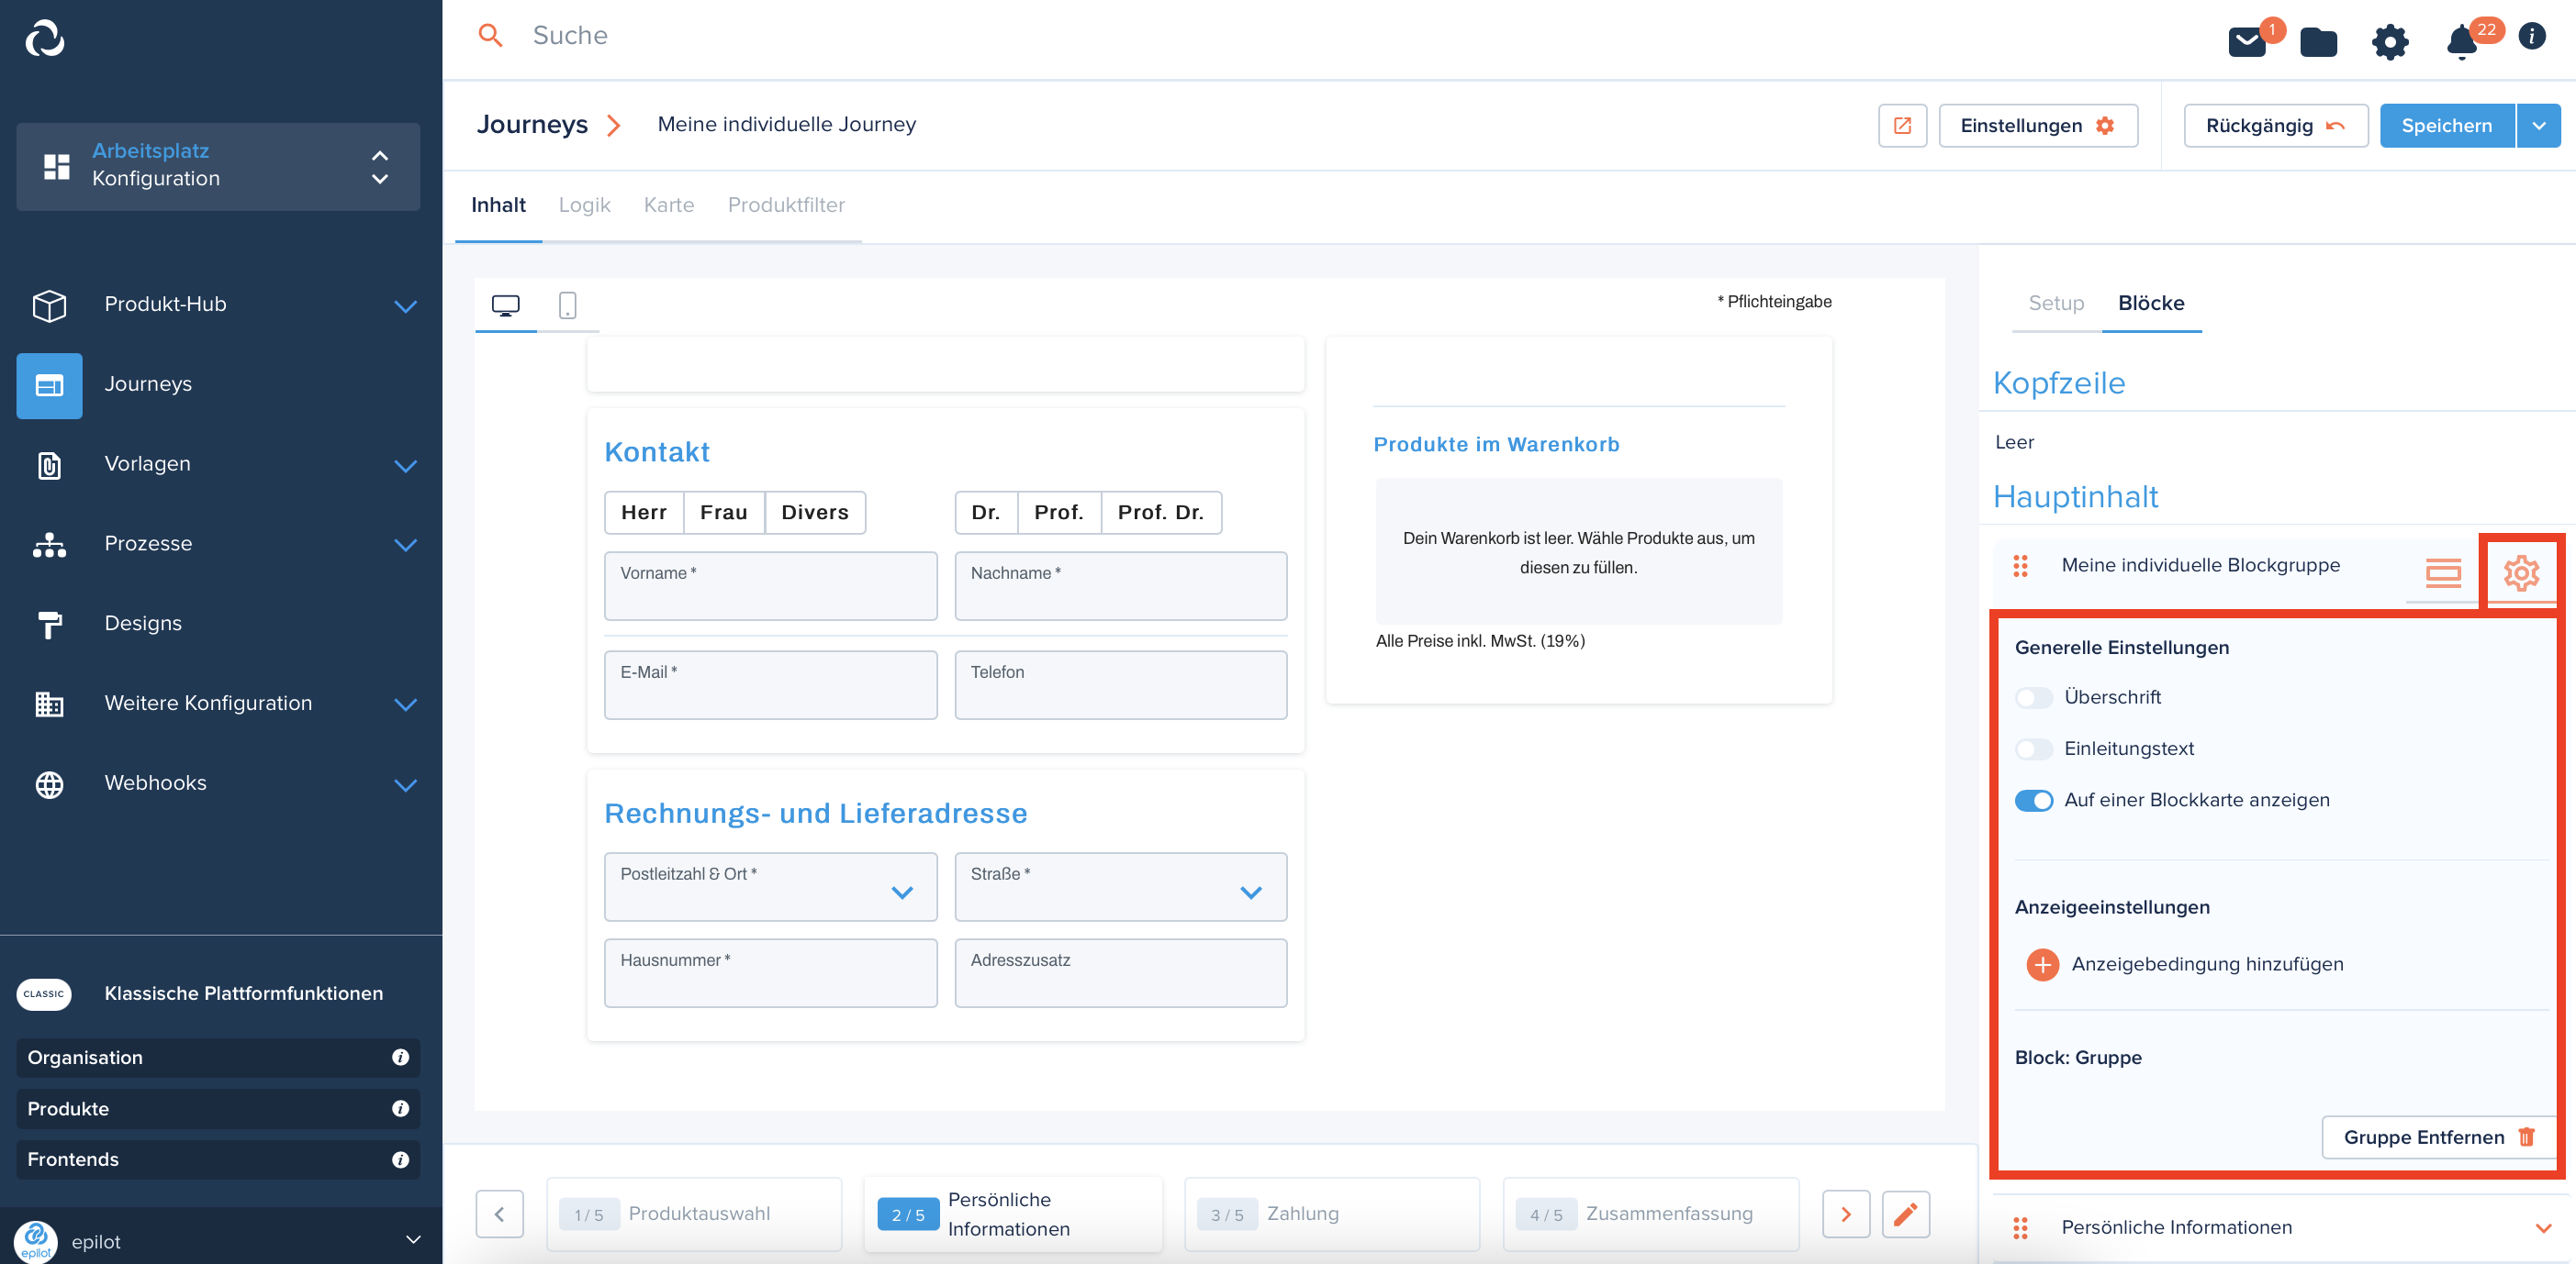The height and width of the screenshot is (1264, 2576).
Task: Select the Blöcke tab
Action: (2151, 303)
